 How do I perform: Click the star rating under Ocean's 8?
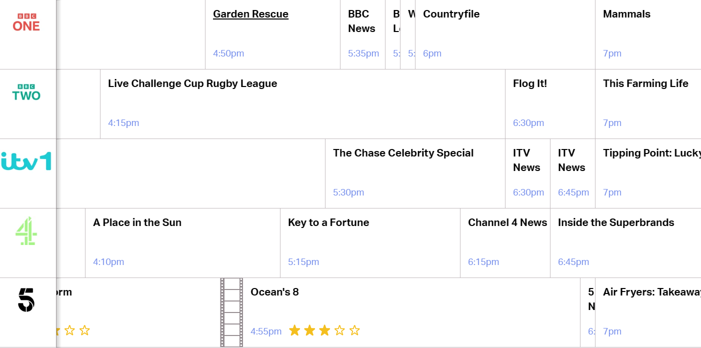(x=324, y=330)
